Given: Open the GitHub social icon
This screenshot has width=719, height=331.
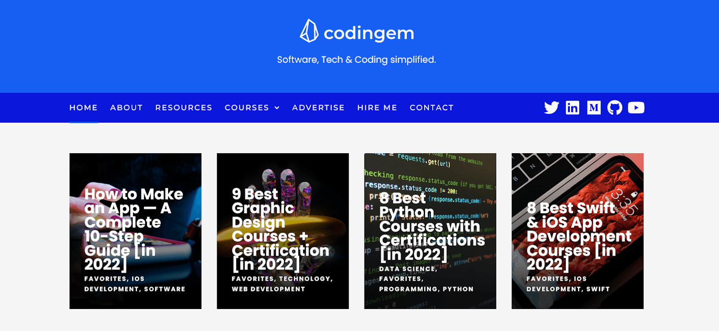Looking at the screenshot, I should tap(615, 108).
